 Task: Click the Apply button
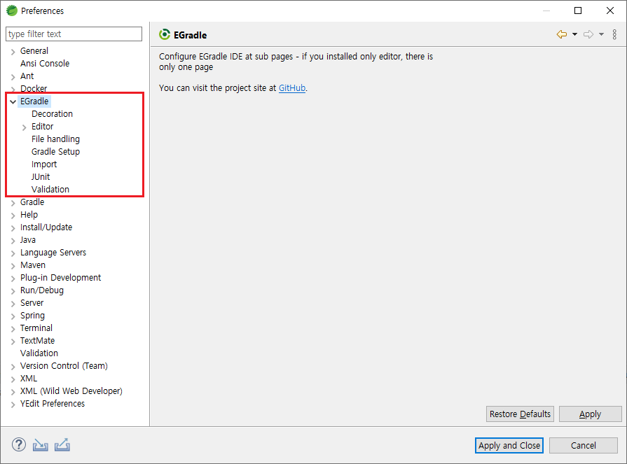[x=590, y=414]
